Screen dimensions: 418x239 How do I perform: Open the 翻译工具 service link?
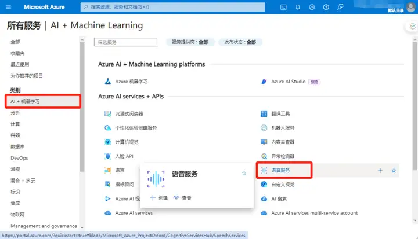pos(280,114)
